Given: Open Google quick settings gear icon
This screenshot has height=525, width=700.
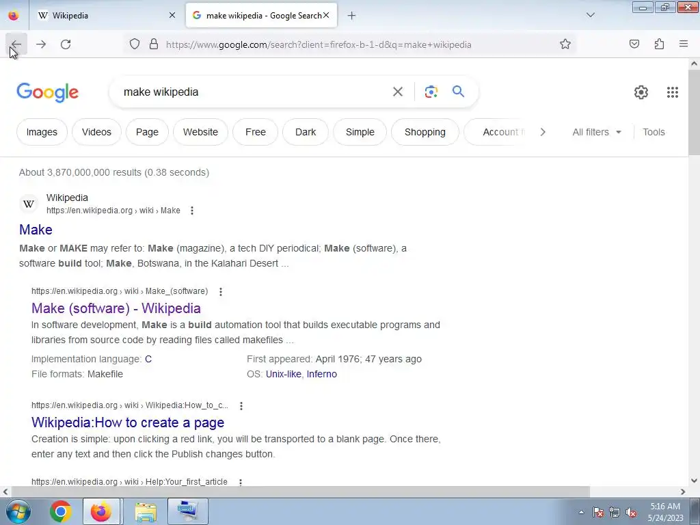Looking at the screenshot, I should (x=641, y=92).
